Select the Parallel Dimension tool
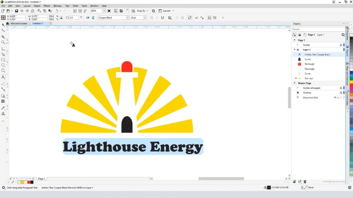 (3, 84)
